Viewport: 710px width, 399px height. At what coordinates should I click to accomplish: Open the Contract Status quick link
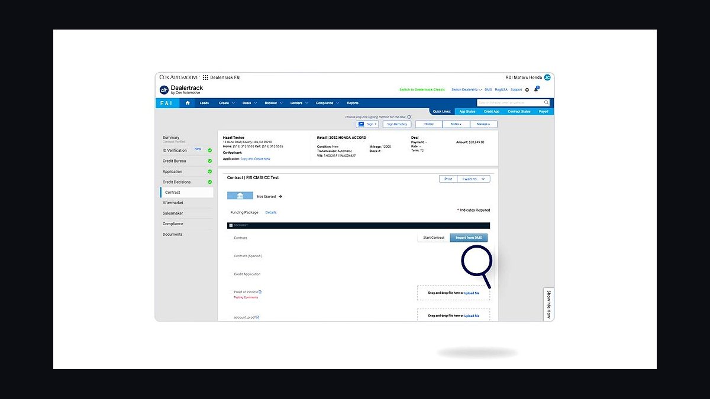click(519, 111)
